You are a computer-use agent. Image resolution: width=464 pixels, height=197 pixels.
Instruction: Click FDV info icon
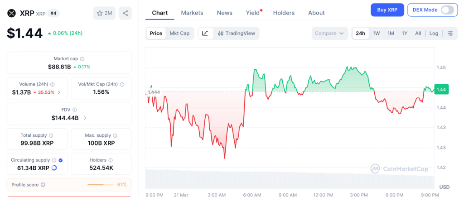click(x=75, y=110)
